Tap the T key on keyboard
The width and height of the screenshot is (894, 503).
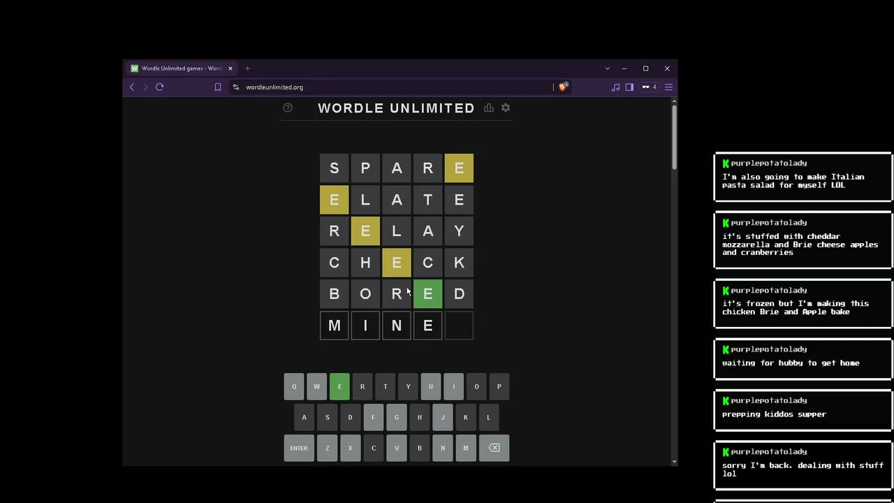[x=386, y=386]
